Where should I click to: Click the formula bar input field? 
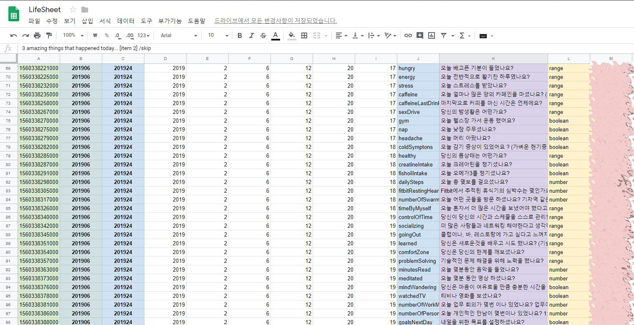pos(292,48)
